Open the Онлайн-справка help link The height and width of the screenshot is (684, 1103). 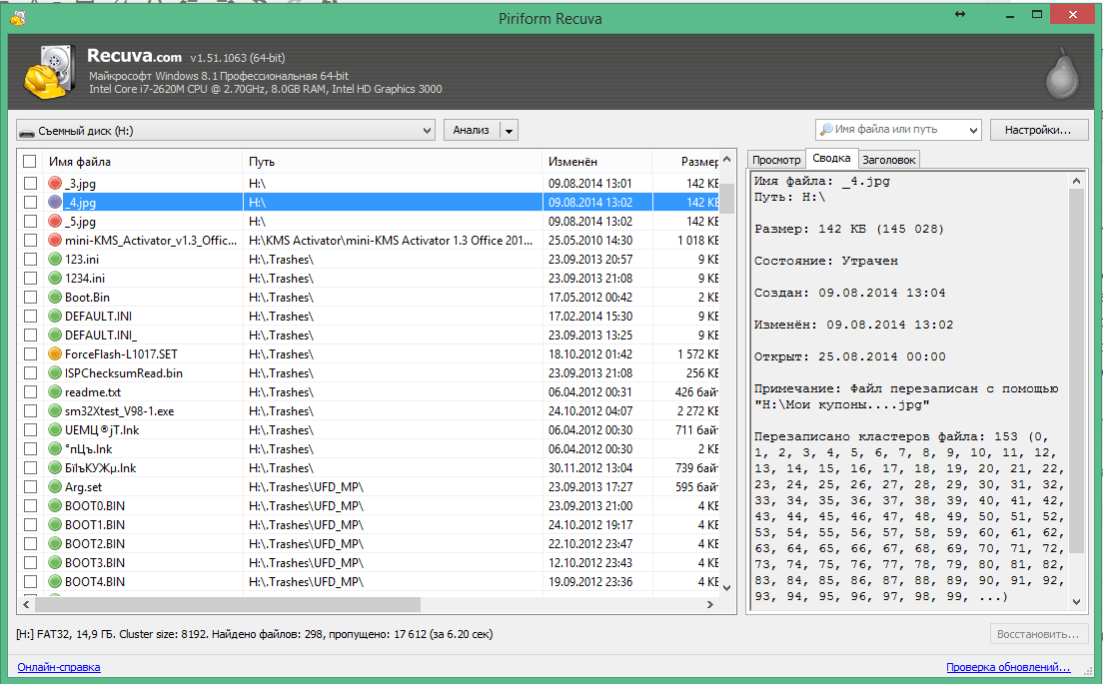pyautogui.click(x=59, y=667)
